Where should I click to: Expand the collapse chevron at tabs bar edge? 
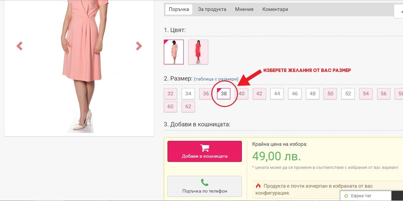[398, 11]
